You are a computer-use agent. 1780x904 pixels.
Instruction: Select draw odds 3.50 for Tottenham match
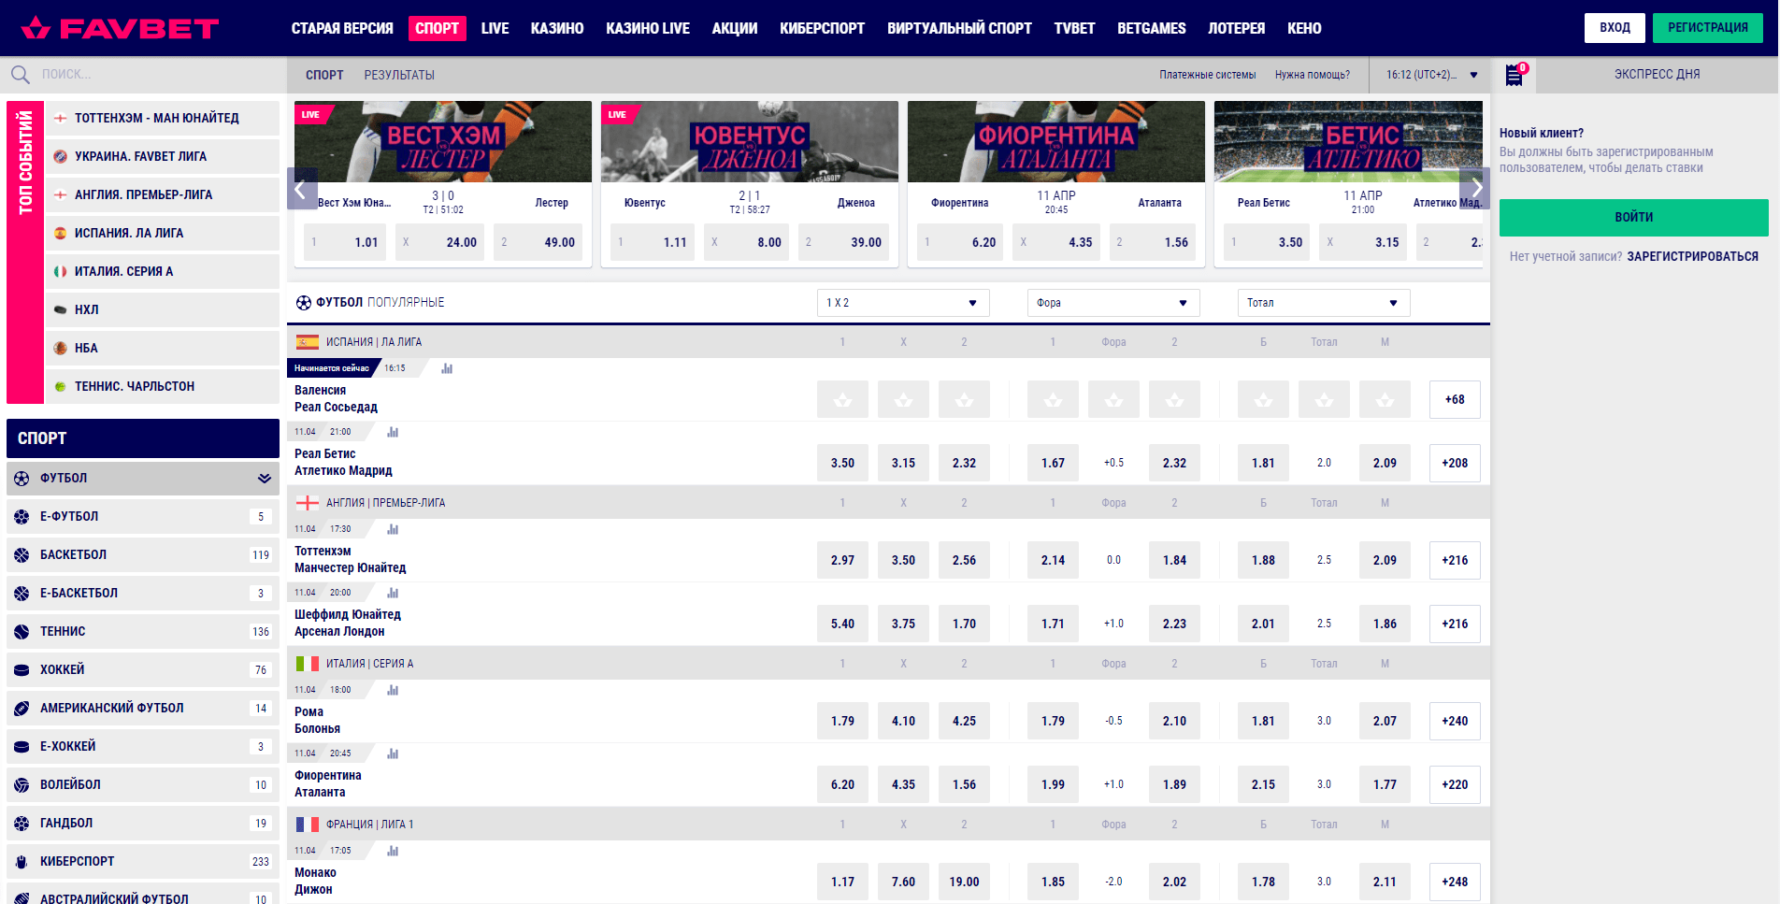(902, 560)
